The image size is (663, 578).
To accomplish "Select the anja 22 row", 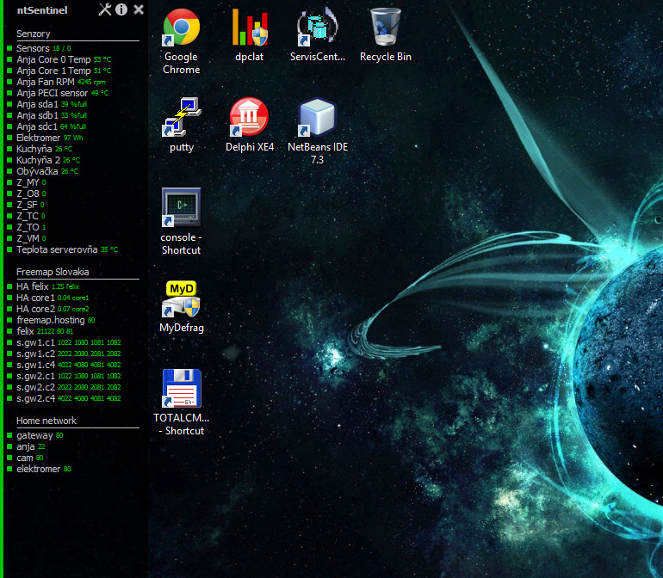I will (26, 446).
